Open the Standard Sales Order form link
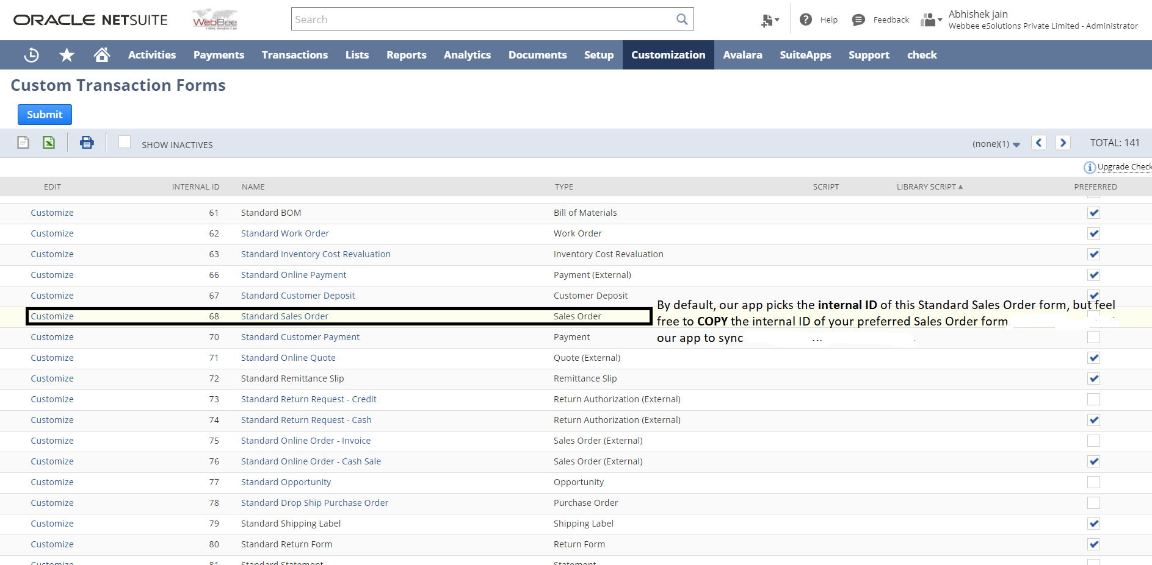This screenshot has height=565, width=1152. coord(284,316)
